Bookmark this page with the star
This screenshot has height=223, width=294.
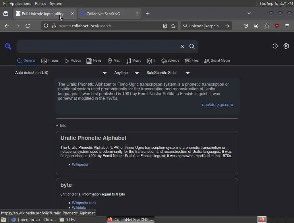tap(173, 26)
